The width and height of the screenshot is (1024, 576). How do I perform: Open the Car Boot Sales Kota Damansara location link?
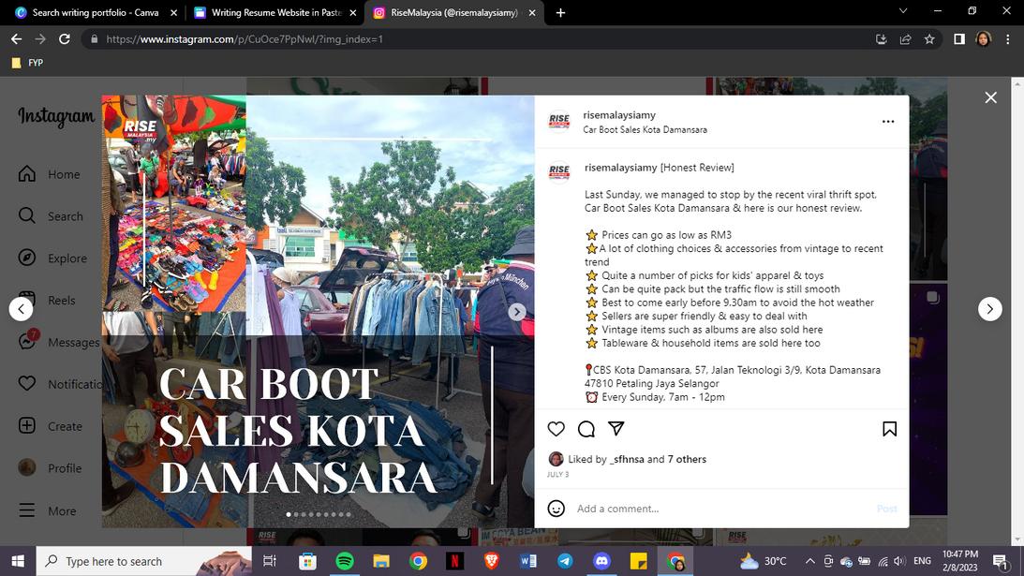click(x=645, y=129)
